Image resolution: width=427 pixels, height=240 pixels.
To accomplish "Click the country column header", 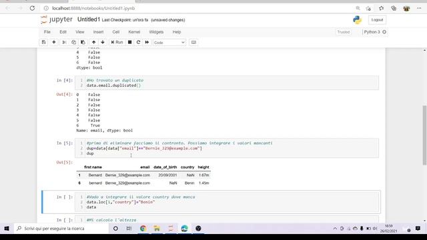I will pos(187,167).
